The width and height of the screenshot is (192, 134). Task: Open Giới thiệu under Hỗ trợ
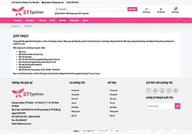(x=113, y=107)
